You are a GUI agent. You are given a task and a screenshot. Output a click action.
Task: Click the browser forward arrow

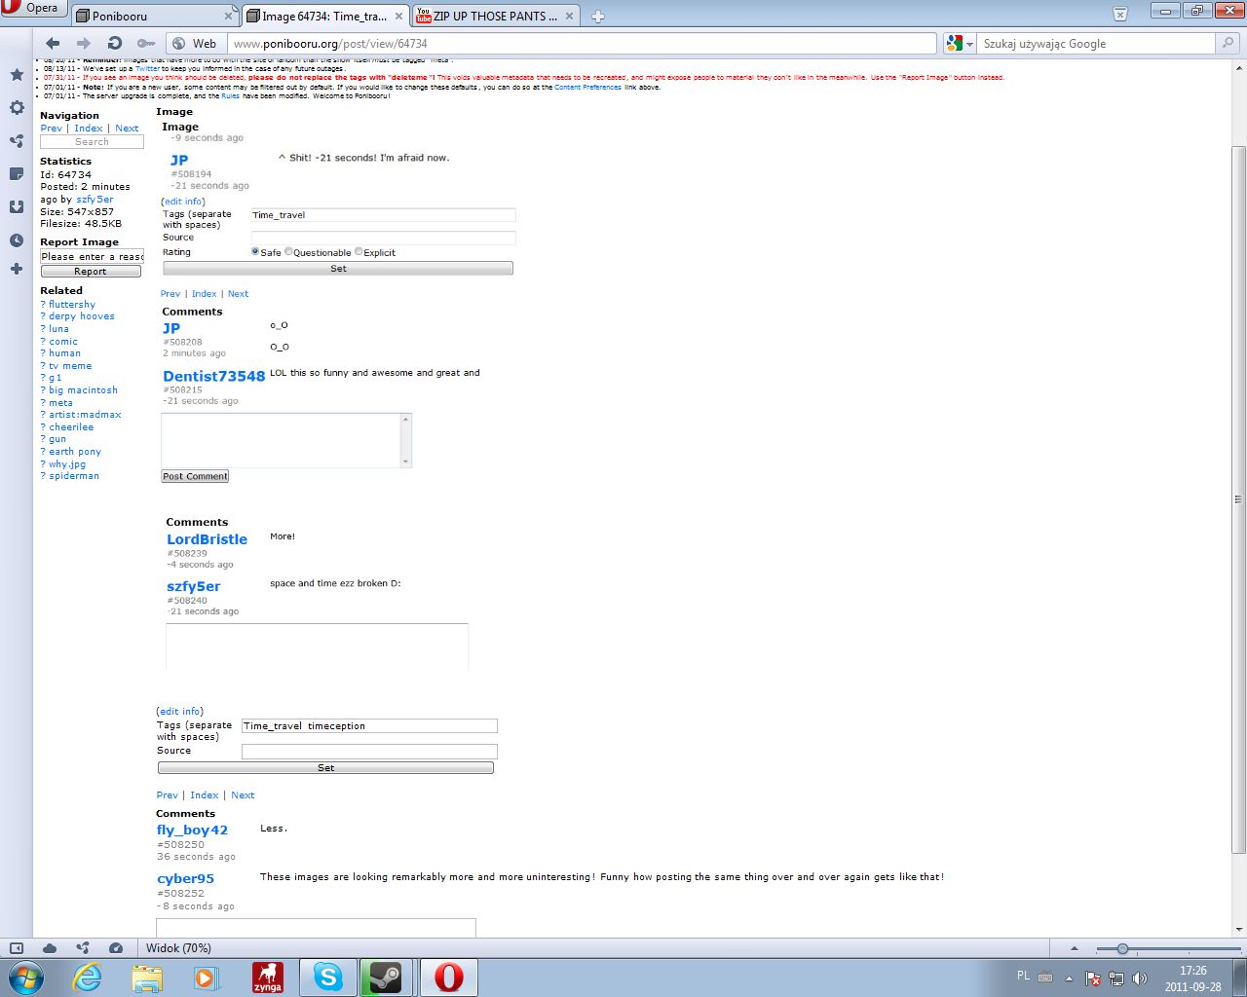(84, 43)
